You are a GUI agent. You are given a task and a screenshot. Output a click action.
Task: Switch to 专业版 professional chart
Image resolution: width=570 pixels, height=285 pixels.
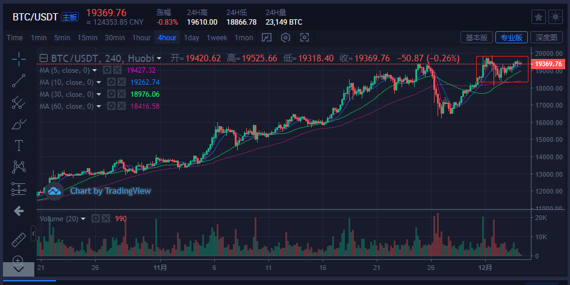(x=512, y=37)
